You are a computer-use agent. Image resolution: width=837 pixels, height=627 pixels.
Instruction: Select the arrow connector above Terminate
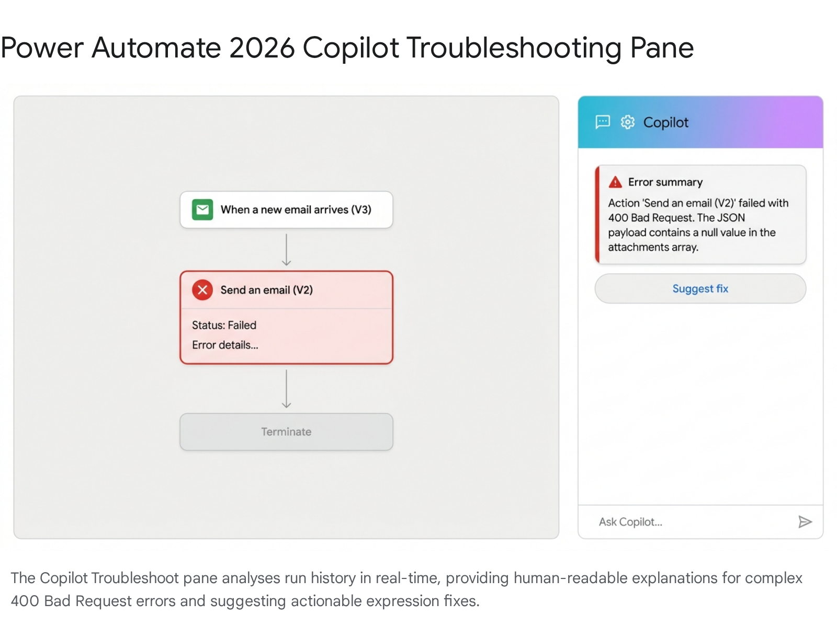point(286,389)
